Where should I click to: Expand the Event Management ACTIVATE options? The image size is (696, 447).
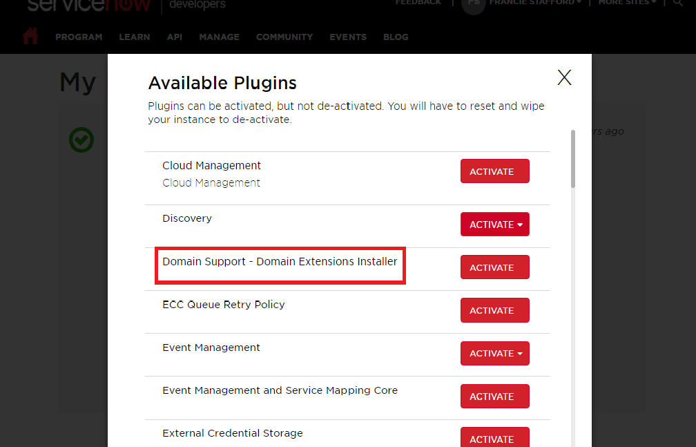coord(519,353)
